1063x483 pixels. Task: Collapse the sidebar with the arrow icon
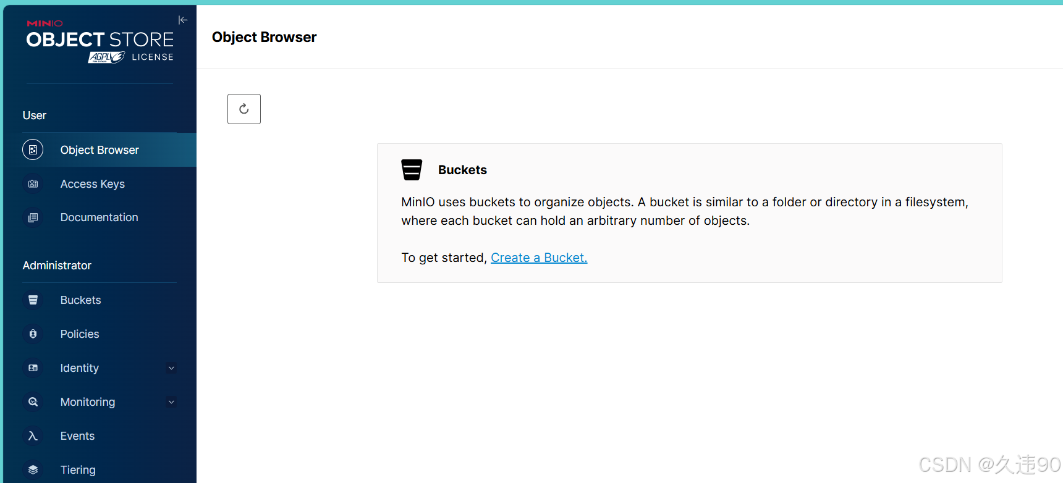point(183,20)
